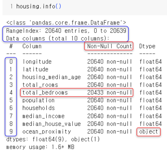
Task: Click the 'RangeIndex: 20640 entries, 0 to 20639' line
Action: 66,31
